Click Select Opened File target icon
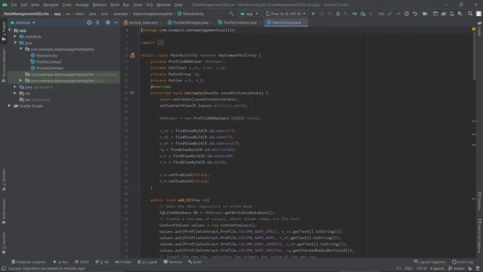 89,23
